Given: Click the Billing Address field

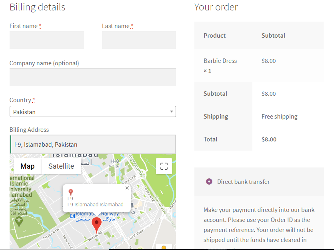Looking at the screenshot, I should pyautogui.click(x=92, y=144).
